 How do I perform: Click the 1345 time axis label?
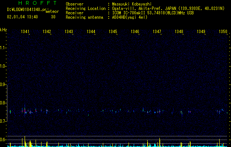click(x=113, y=31)
